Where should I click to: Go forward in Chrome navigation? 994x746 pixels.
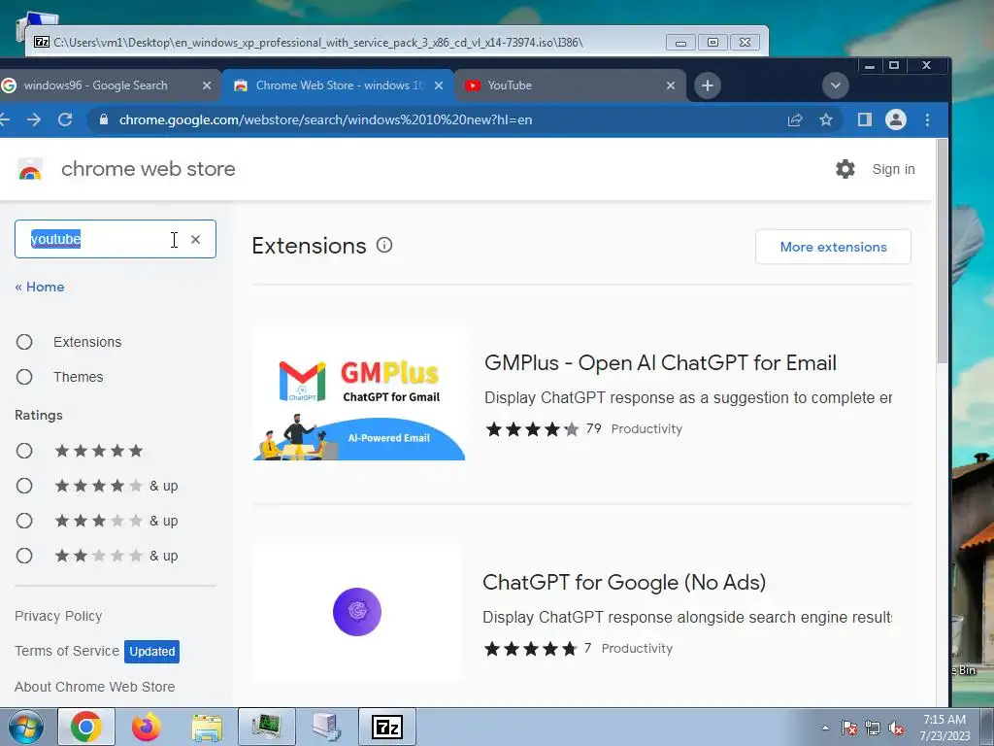pyautogui.click(x=34, y=119)
